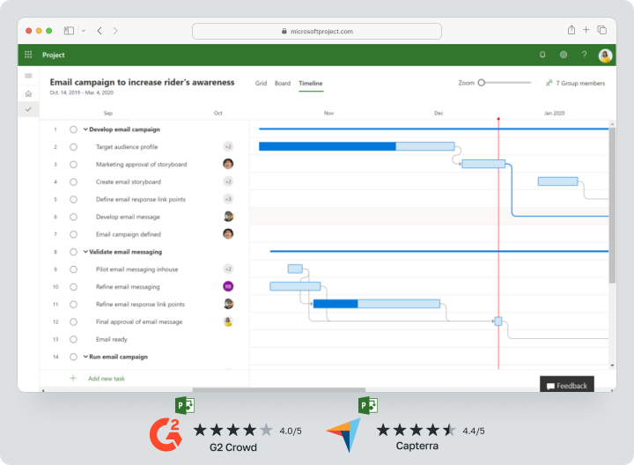Click assignee avatar for Marketing approval of storyboard

point(228,164)
